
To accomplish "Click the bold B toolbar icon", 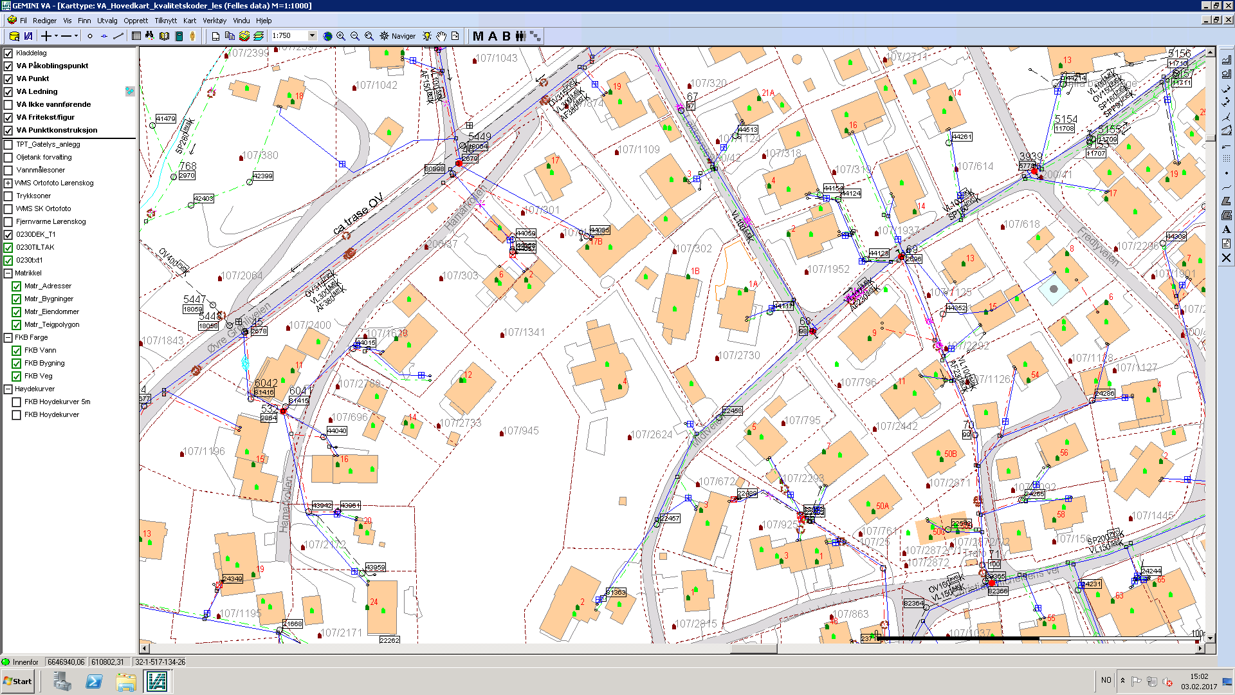I will coord(506,36).
